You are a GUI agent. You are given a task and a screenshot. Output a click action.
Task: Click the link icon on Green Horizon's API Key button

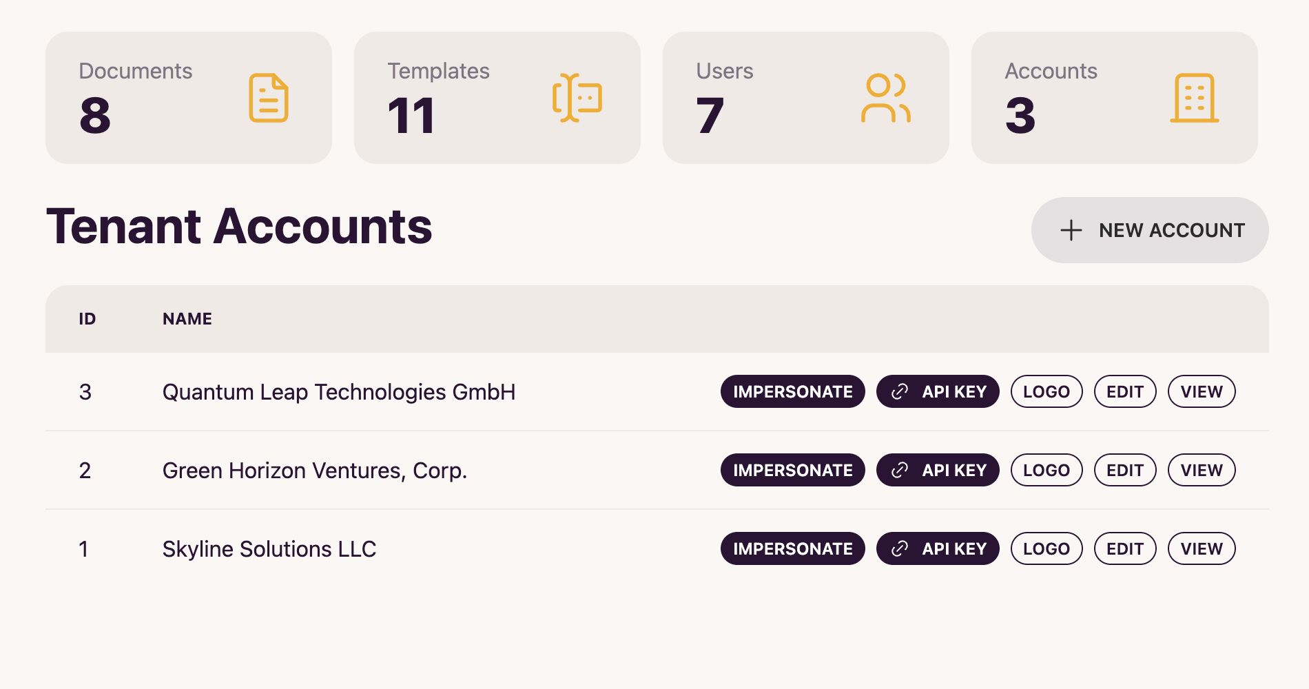click(x=900, y=471)
